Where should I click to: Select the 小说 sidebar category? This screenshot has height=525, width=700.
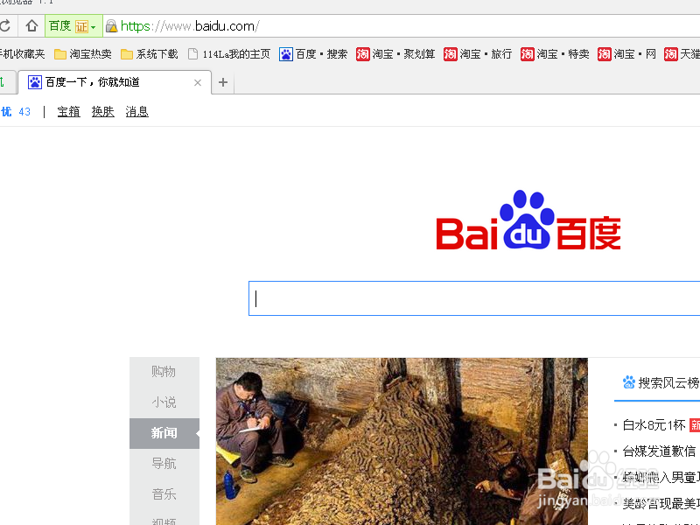pyautogui.click(x=164, y=402)
